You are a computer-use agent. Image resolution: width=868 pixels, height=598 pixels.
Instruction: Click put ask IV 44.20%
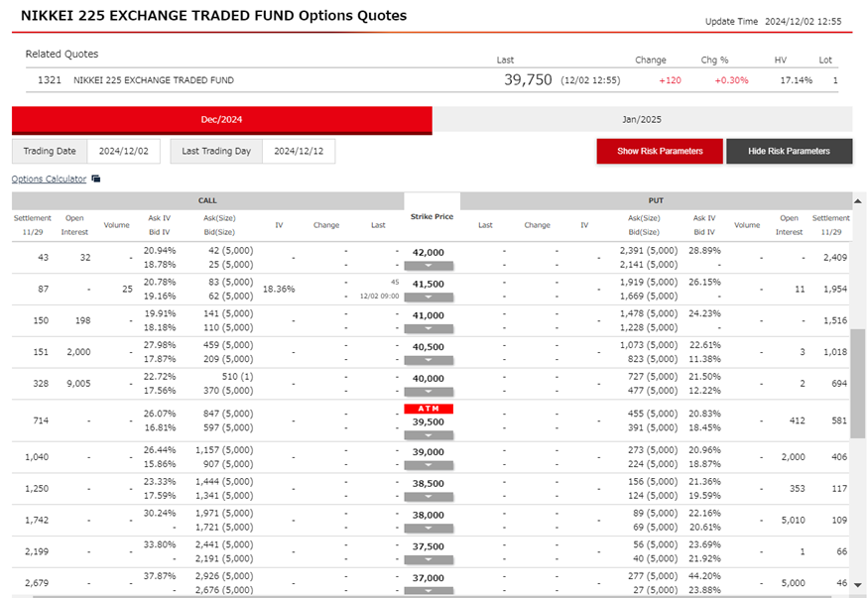[704, 576]
